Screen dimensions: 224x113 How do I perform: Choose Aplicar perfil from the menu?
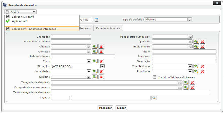pos(20,21)
